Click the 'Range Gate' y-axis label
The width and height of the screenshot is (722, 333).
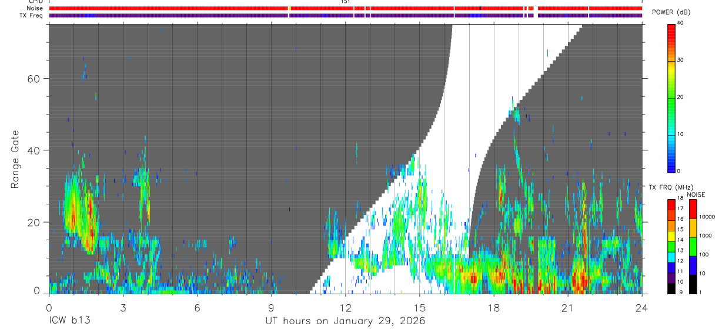click(15, 159)
